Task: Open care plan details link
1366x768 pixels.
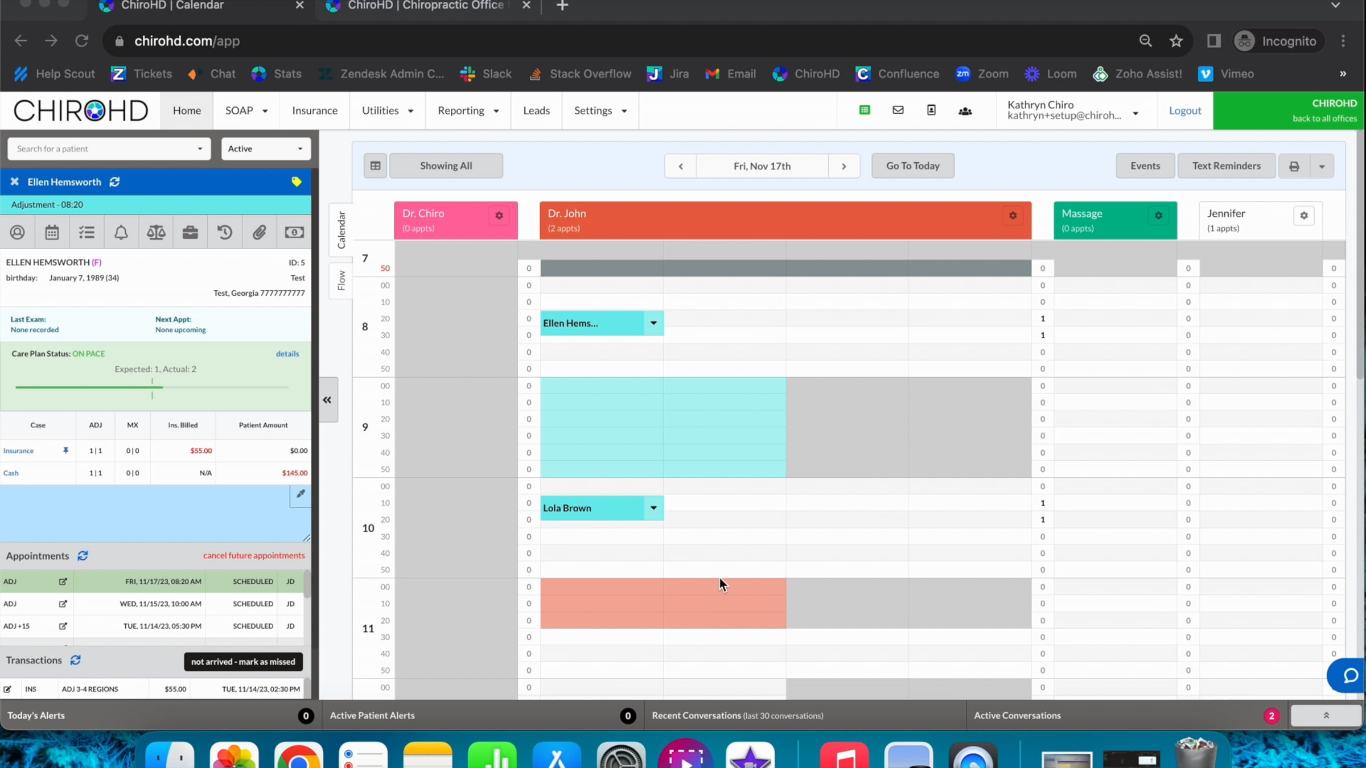Action: coord(287,353)
